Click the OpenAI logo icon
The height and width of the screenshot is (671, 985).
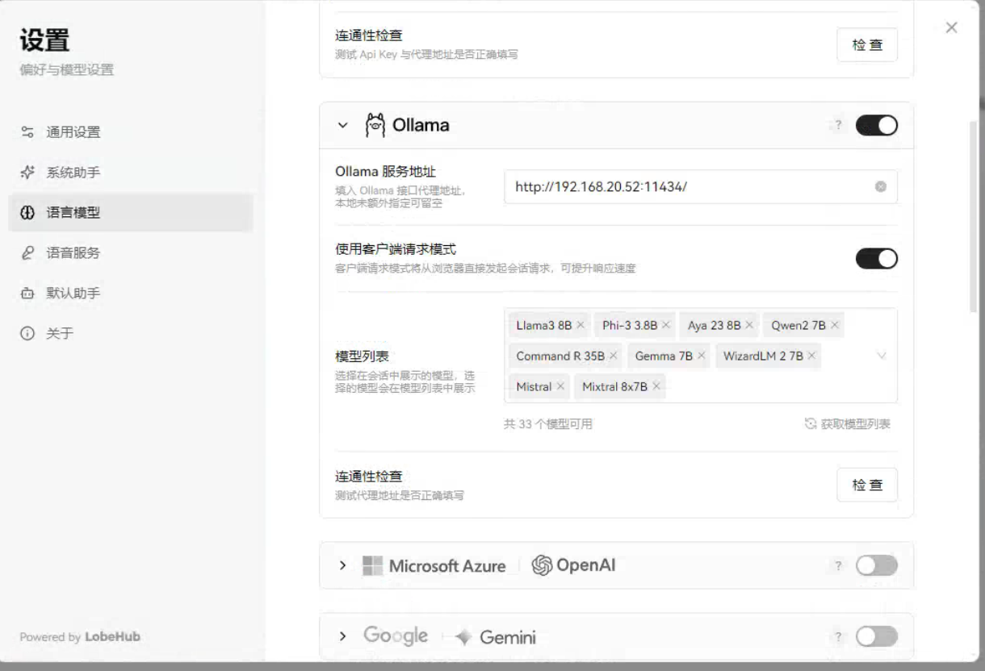coord(541,565)
